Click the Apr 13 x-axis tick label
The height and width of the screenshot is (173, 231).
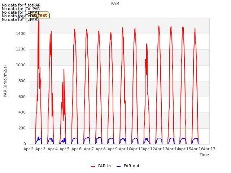161,149
